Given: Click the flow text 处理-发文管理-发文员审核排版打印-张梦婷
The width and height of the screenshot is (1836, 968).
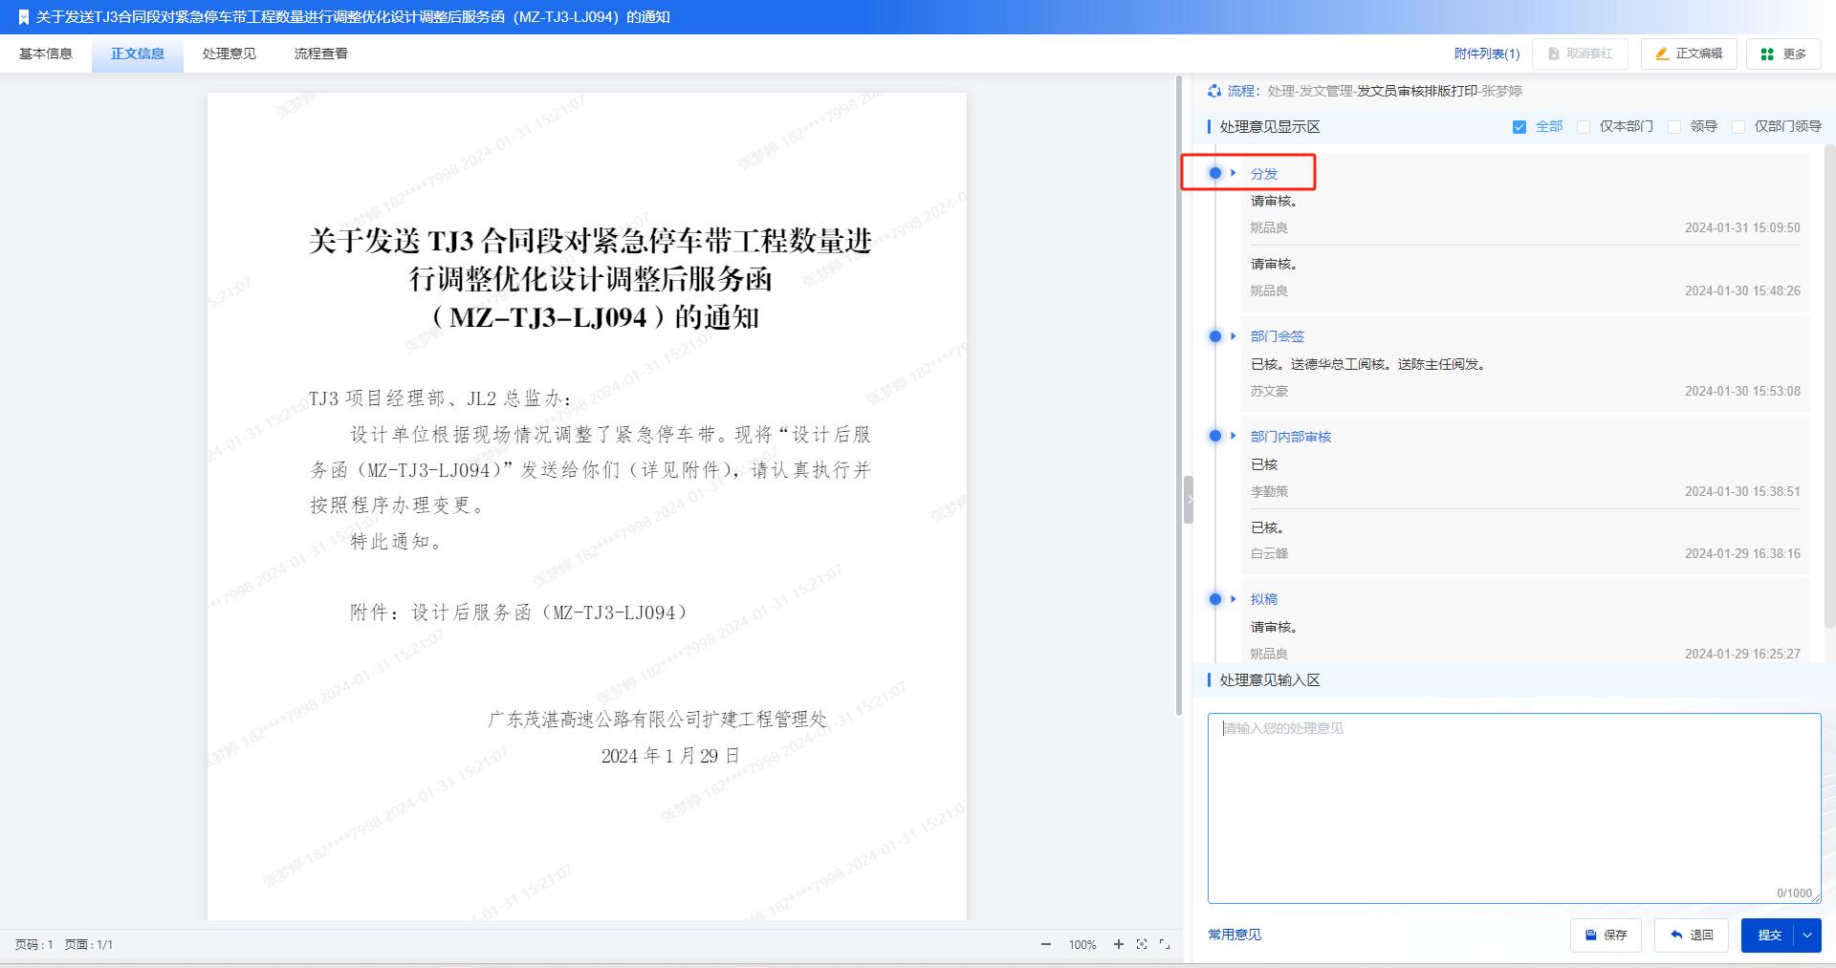Looking at the screenshot, I should [1395, 91].
